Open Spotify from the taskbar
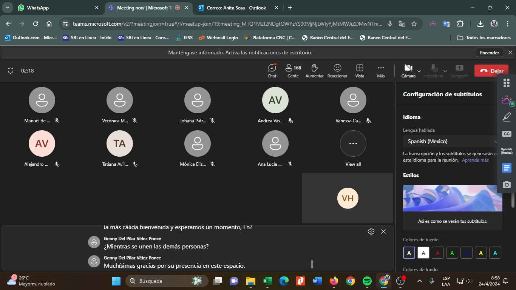 click(x=367, y=281)
